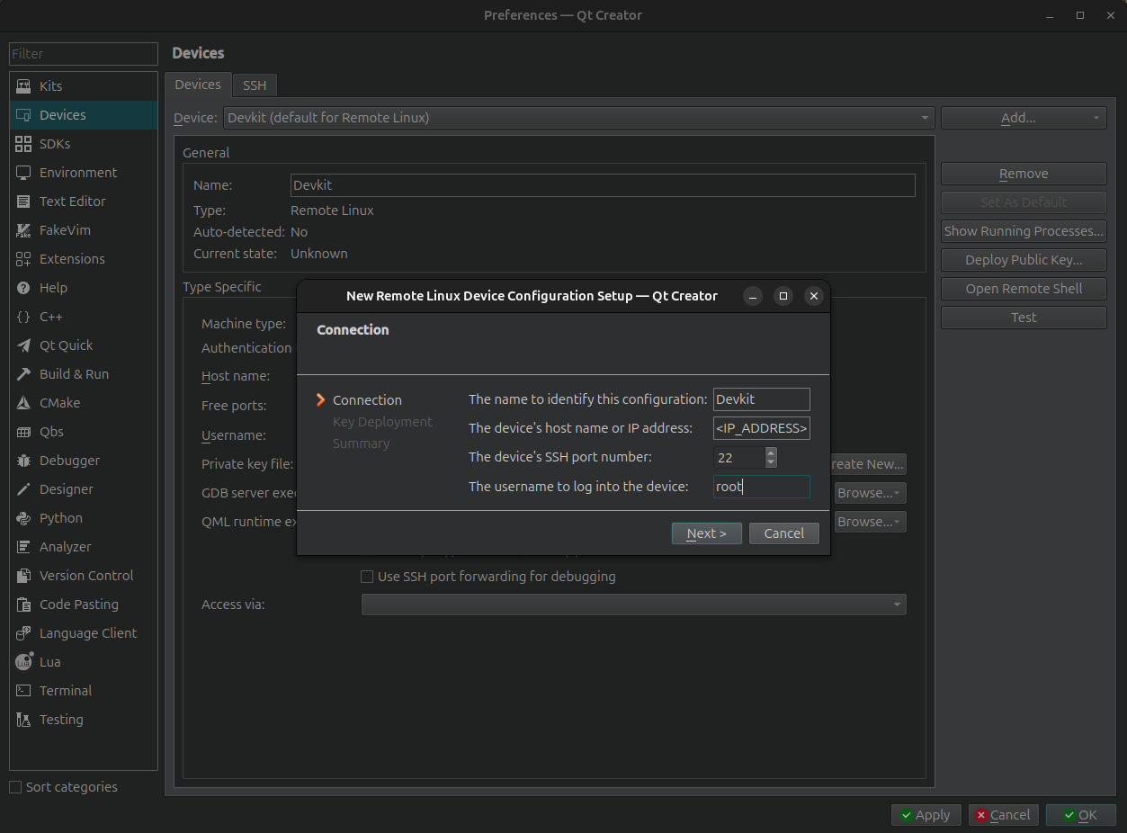Open the Build & Run category icon

tap(23, 374)
